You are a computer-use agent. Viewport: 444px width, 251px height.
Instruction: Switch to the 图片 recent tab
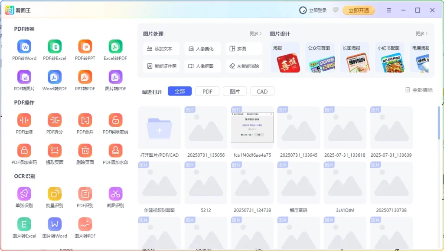pyautogui.click(x=235, y=91)
